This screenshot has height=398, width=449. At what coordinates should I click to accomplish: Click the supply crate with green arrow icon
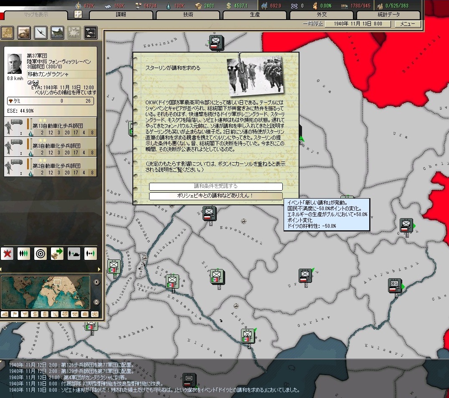(57, 253)
